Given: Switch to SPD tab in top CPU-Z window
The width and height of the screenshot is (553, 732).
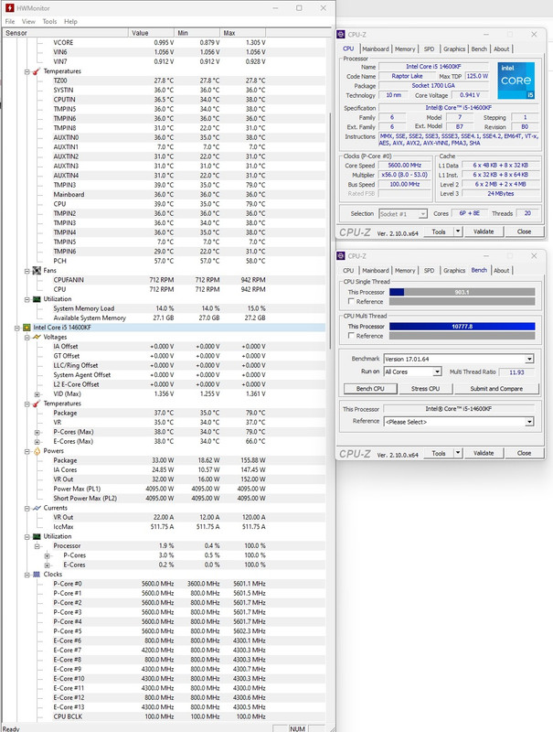Looking at the screenshot, I should coord(429,49).
